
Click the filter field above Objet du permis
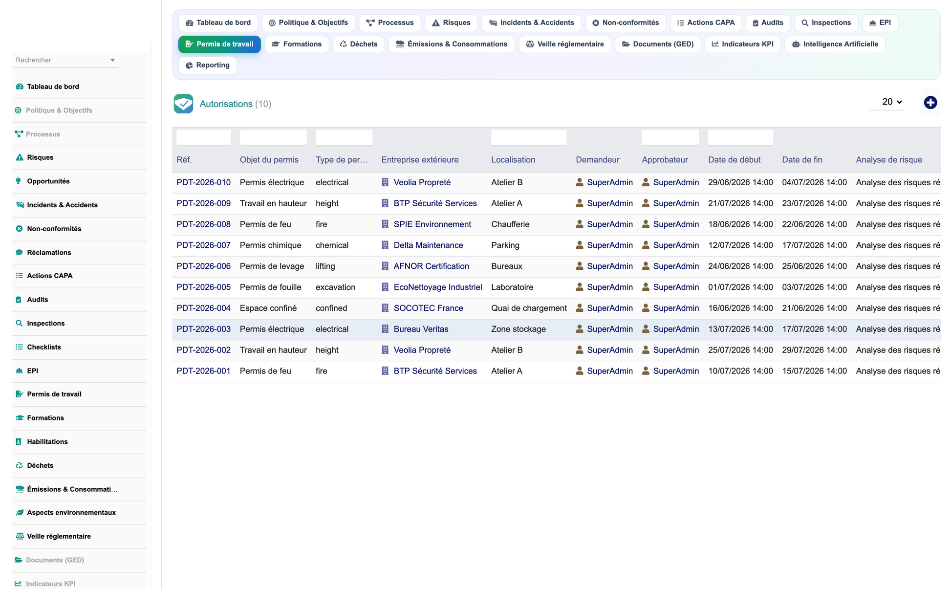(273, 137)
